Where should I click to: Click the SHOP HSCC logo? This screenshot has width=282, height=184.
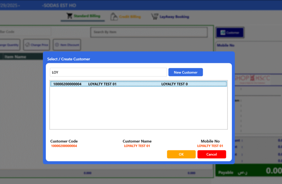(252, 79)
